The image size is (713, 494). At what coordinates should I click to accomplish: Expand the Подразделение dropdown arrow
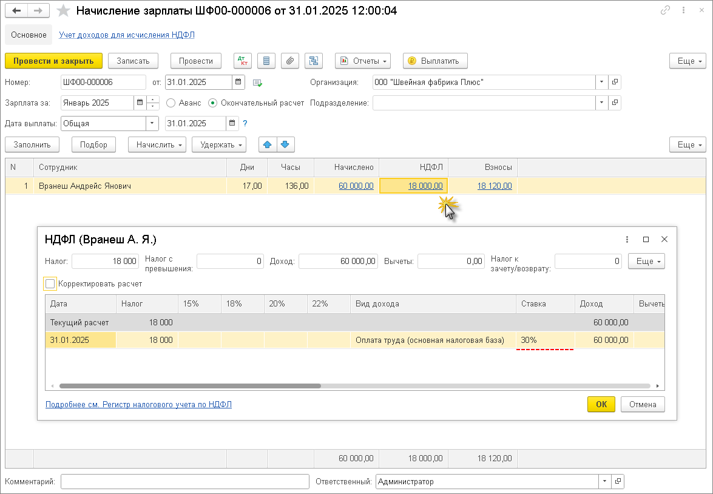(x=601, y=103)
